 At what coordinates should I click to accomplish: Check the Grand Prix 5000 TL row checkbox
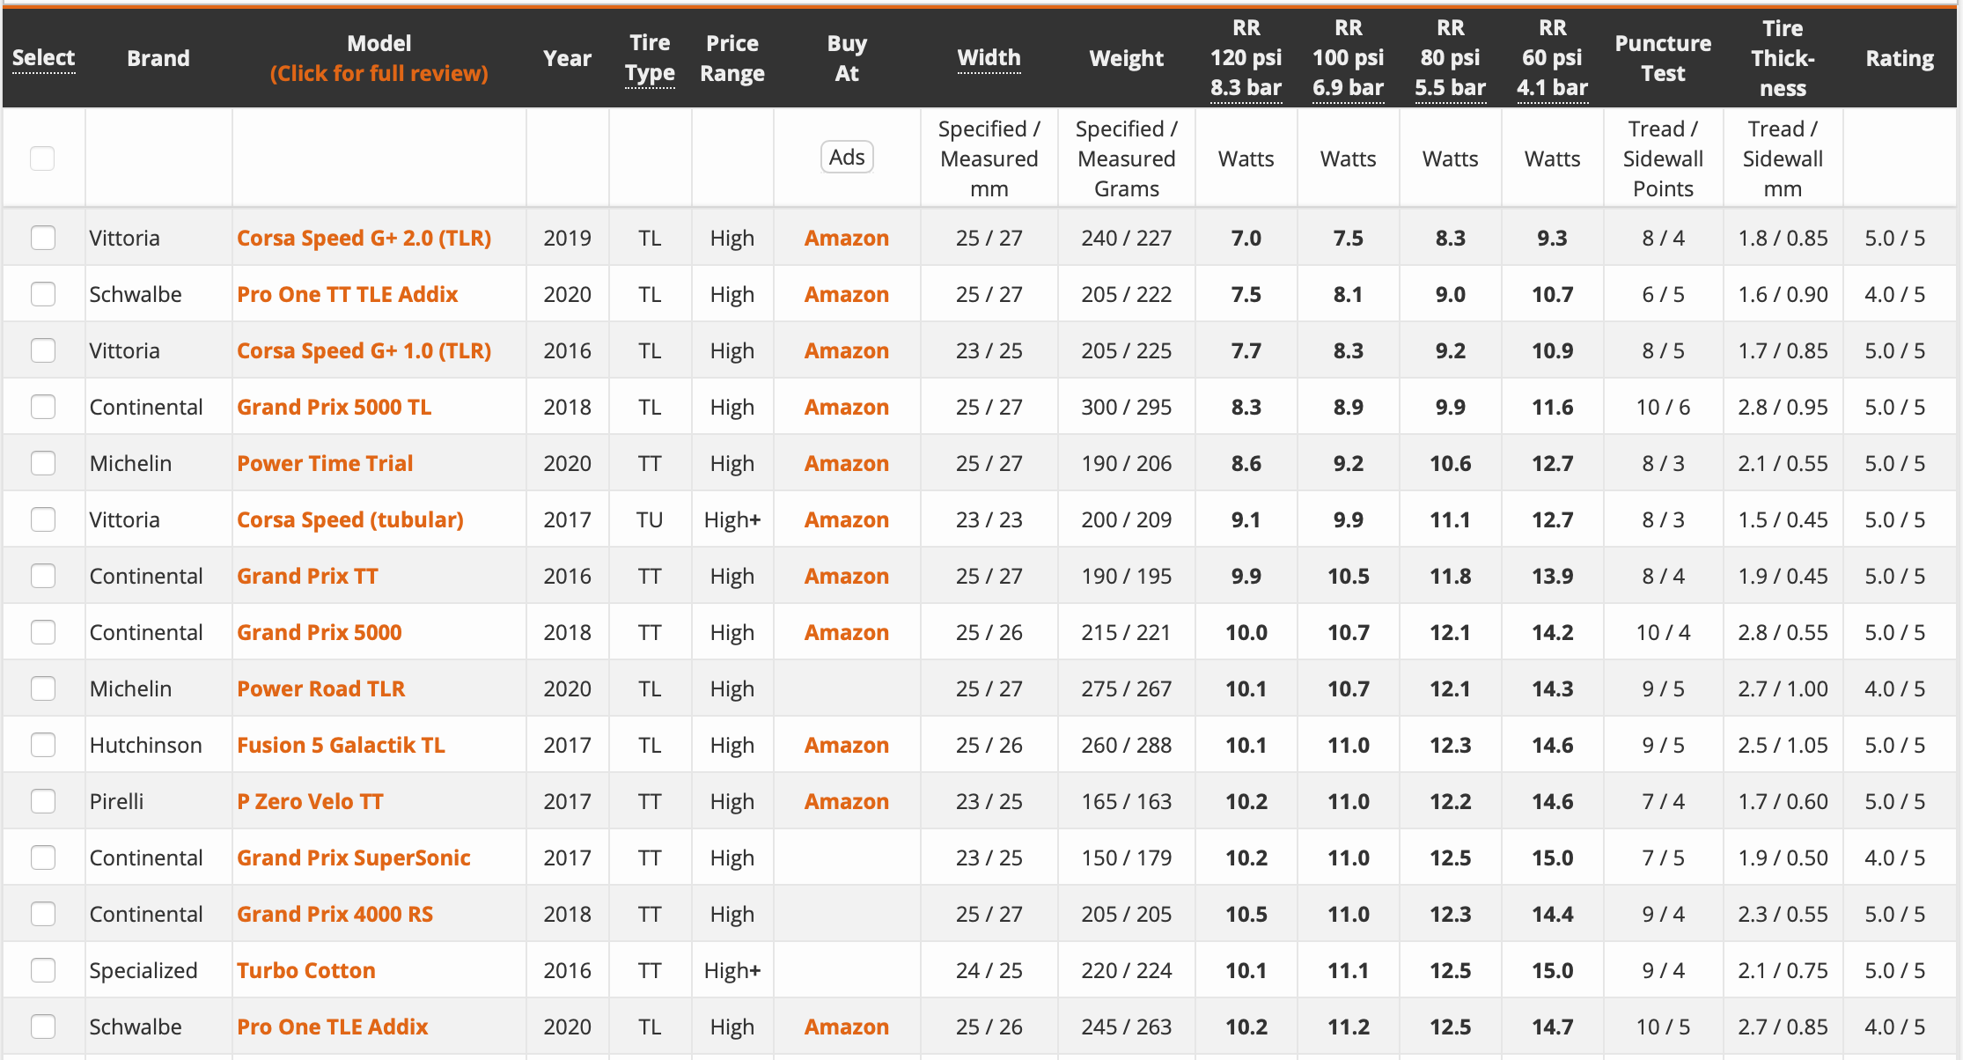(43, 407)
